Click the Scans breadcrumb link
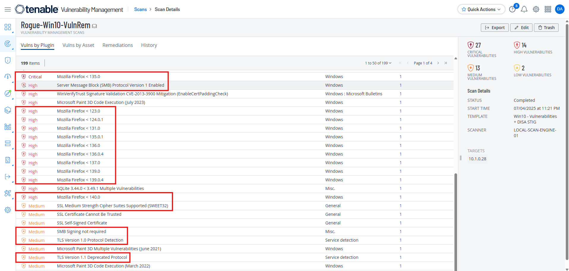Image resolution: width=569 pixels, height=271 pixels. (x=140, y=9)
